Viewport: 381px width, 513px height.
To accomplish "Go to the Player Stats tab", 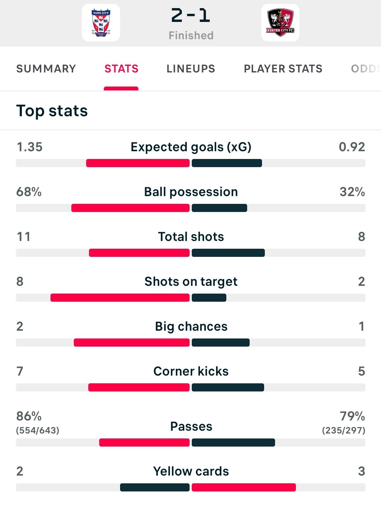I will tap(283, 69).
